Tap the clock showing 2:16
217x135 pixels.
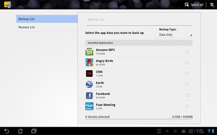pos(196,131)
